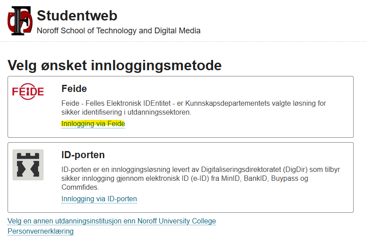The height and width of the screenshot is (247, 367).
Task: Choose another institution than Noroff University College
Action: [x=112, y=221]
